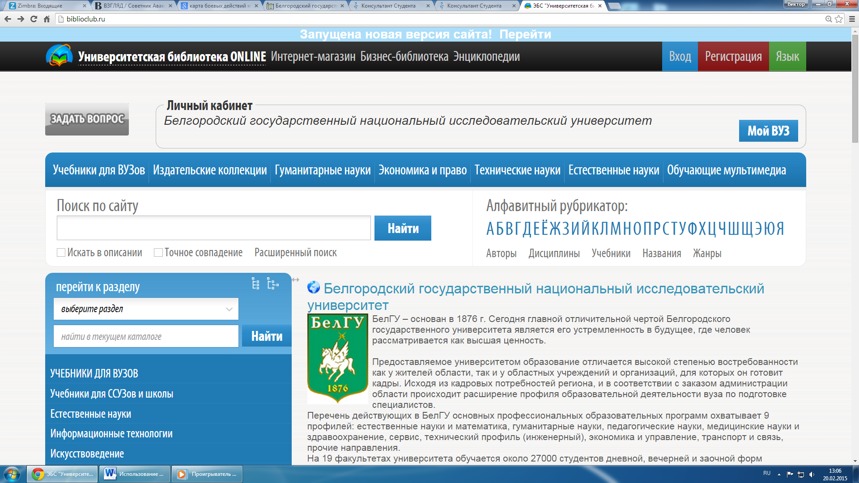859x483 pixels.
Task: Click the volume tray icon
Action: (812, 474)
